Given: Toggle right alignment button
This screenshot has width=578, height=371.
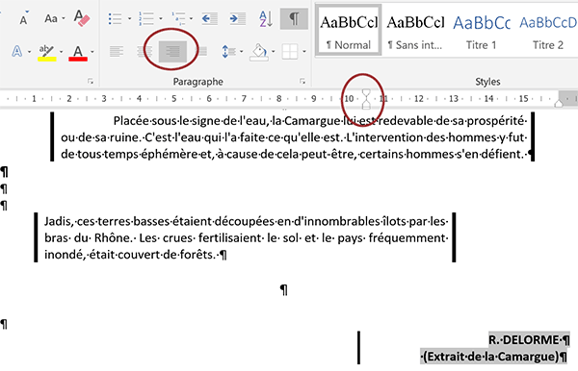Looking at the screenshot, I should pyautogui.click(x=172, y=52).
